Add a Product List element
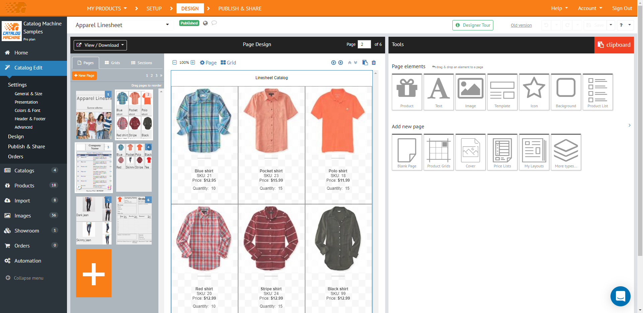Screen dimensions: 643x313 click(598, 92)
